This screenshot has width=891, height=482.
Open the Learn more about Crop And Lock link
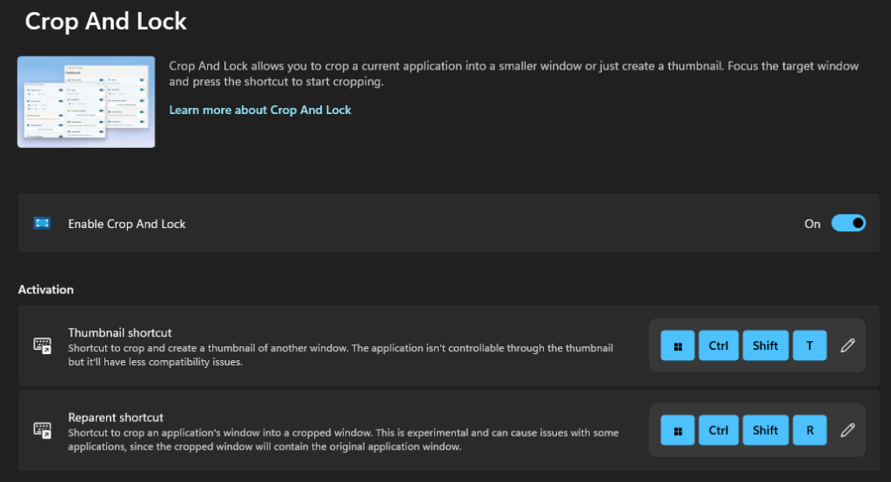point(260,110)
